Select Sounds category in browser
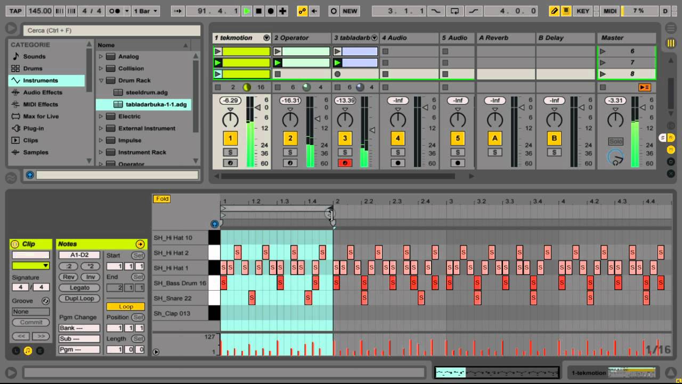 [34, 57]
